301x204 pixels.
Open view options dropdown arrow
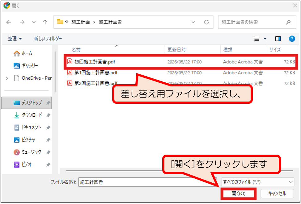click(265, 39)
